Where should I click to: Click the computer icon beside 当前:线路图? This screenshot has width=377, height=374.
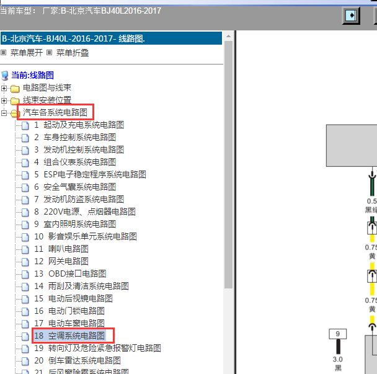coord(5,76)
